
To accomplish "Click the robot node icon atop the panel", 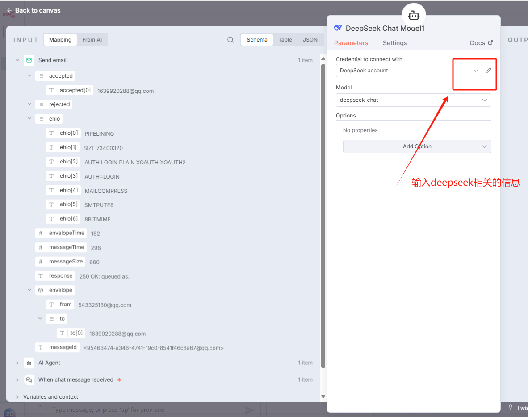I will pyautogui.click(x=414, y=16).
